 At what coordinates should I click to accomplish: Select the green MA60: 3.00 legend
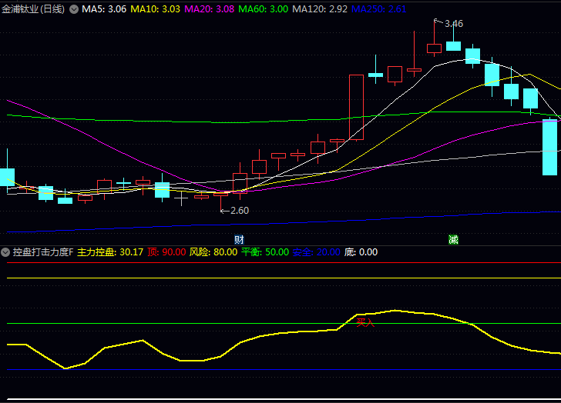click(x=264, y=9)
